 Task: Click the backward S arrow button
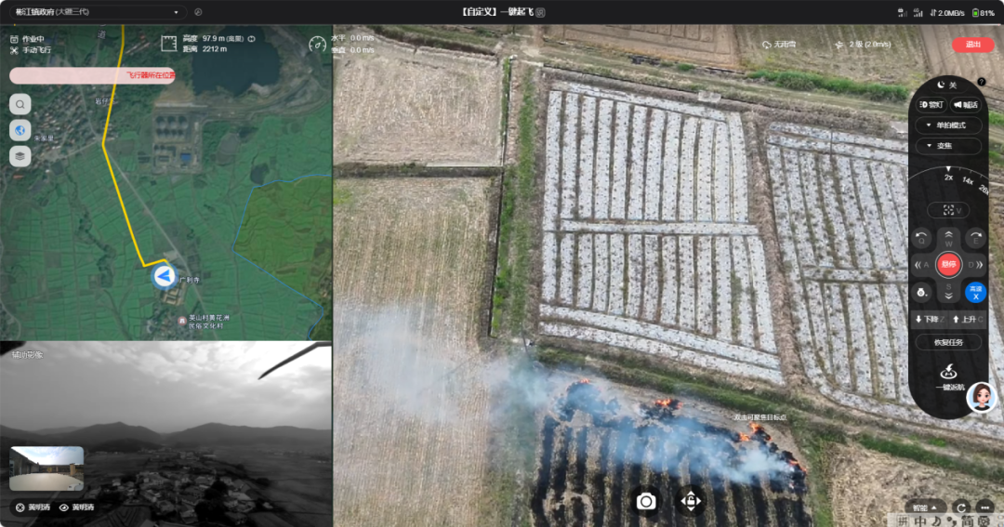pos(948,291)
